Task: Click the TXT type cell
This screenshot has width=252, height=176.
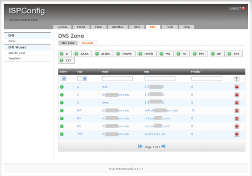Action: (80, 134)
